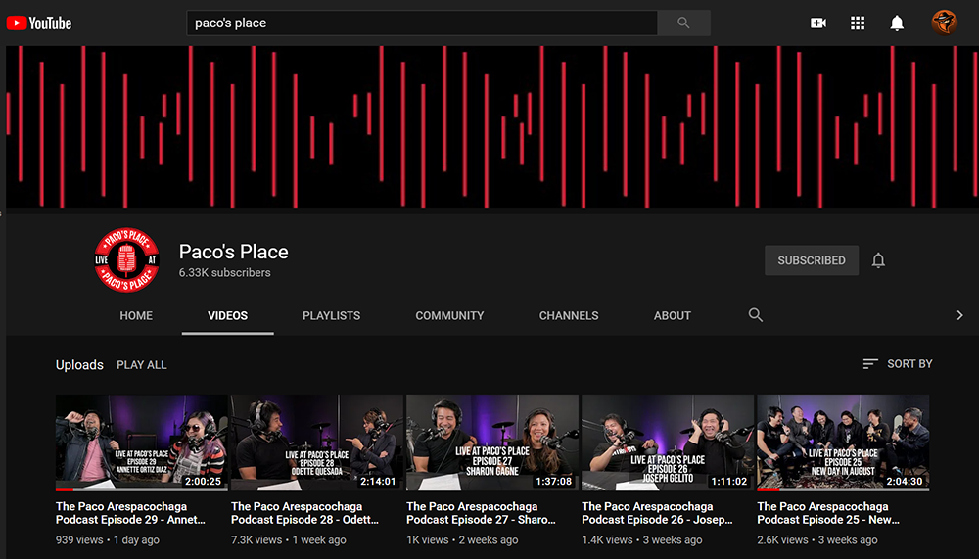979x559 pixels.
Task: Click in the search box with paco's place
Action: 422,23
